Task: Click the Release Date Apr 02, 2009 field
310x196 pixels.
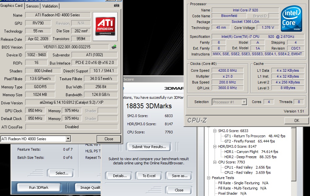Action: 38,39
